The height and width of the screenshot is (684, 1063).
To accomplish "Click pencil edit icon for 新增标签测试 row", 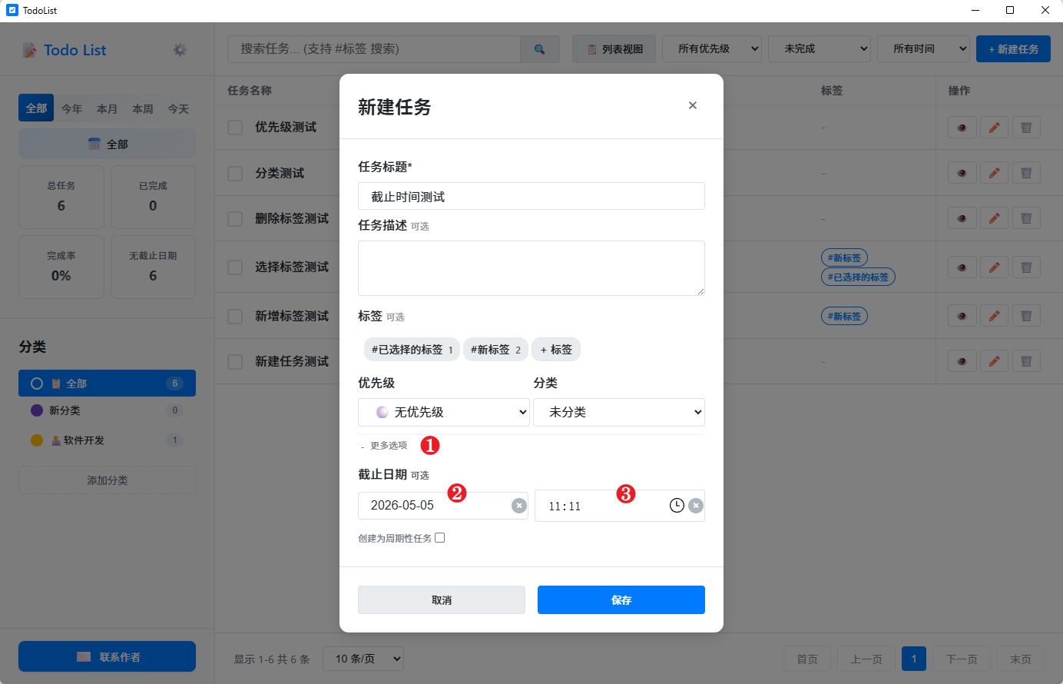I will (x=994, y=316).
